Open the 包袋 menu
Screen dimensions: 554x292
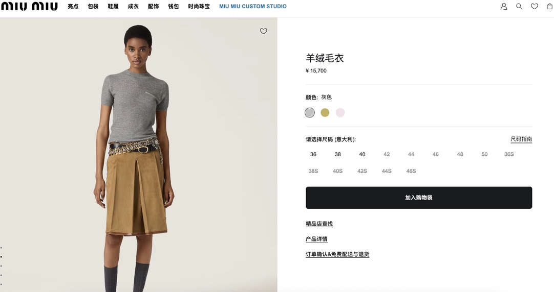(x=93, y=6)
